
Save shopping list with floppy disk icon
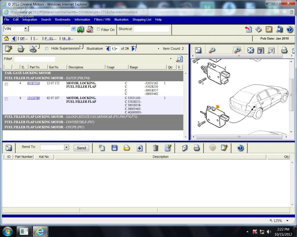(114, 148)
